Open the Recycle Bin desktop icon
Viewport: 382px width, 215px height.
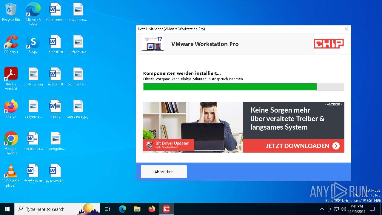pyautogui.click(x=11, y=13)
